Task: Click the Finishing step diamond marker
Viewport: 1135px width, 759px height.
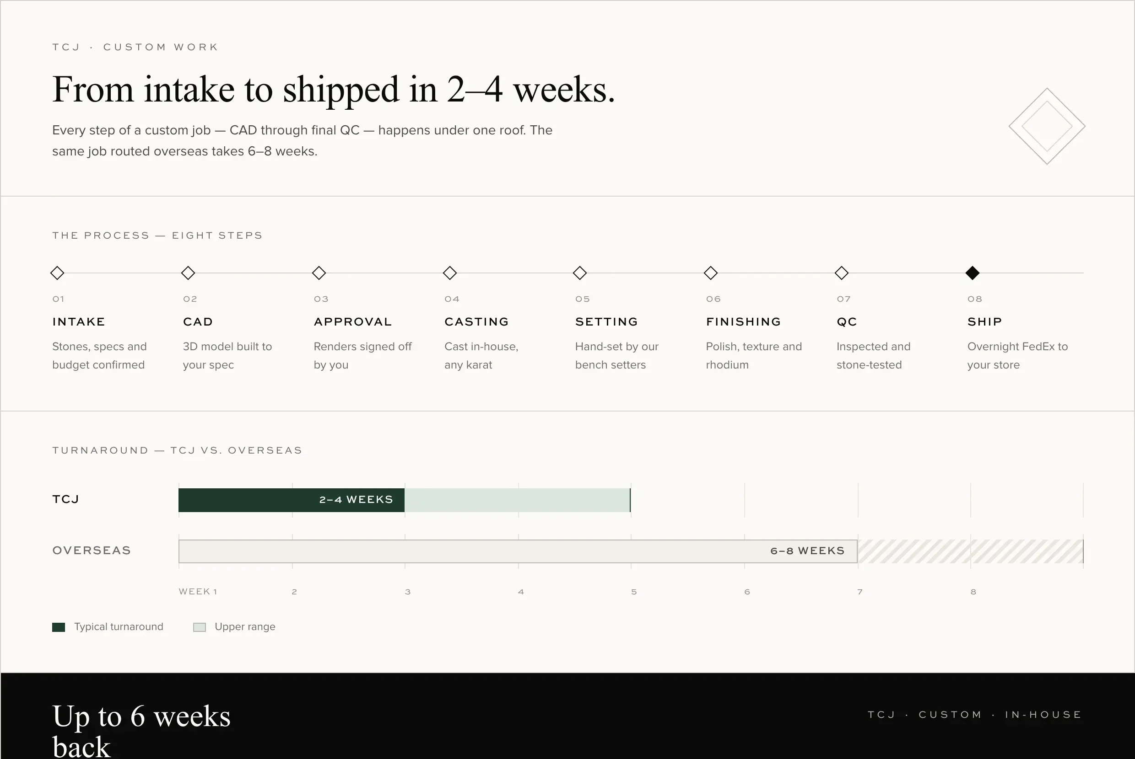Action: [711, 273]
